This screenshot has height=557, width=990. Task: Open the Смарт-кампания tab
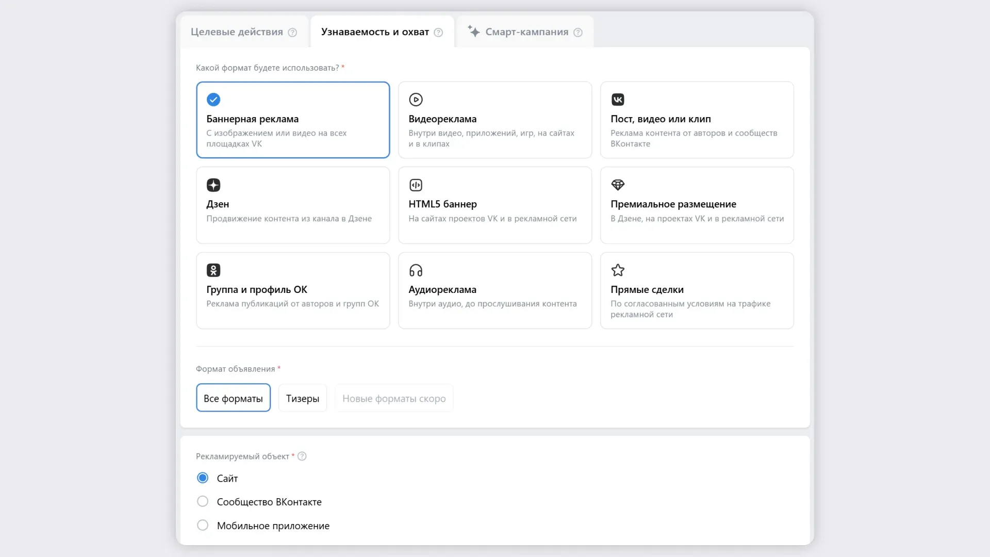tap(525, 32)
